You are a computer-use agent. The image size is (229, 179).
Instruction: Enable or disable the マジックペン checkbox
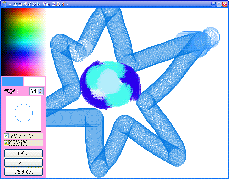tap(6, 136)
